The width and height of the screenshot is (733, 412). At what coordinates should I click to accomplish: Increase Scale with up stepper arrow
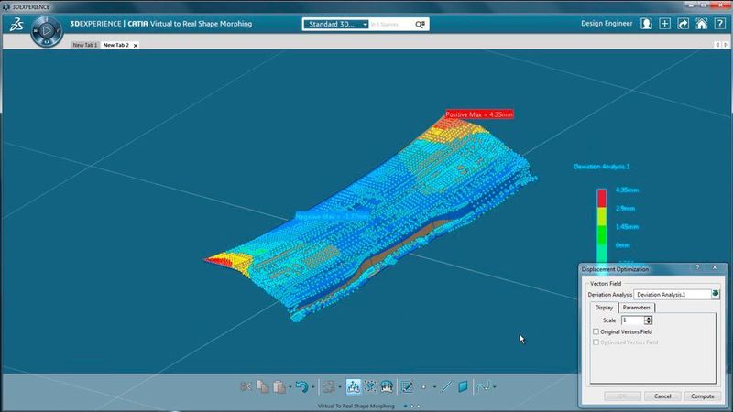pos(648,318)
